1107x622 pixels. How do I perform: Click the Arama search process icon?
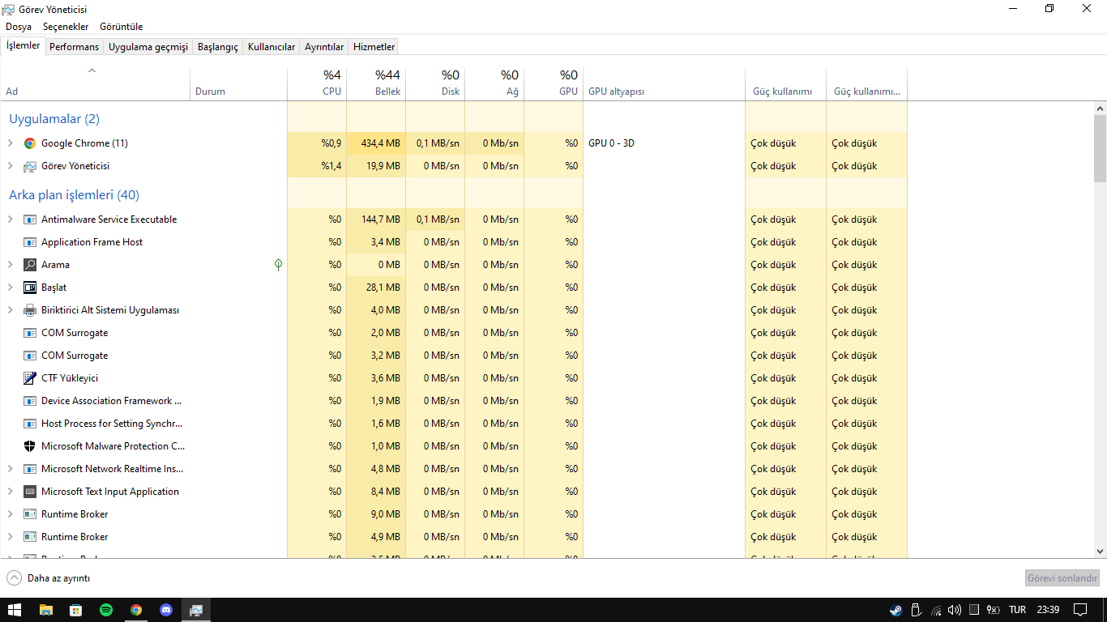click(x=30, y=265)
